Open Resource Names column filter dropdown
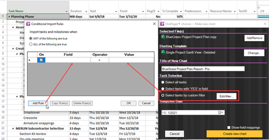This screenshot has width=269, height=140. coord(235,11)
